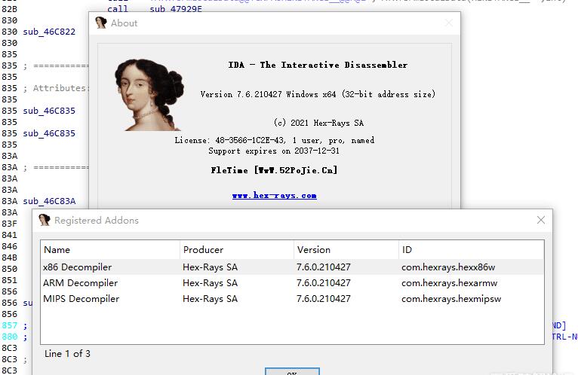Click the License text in About dialog
The height and width of the screenshot is (375, 578).
[x=274, y=140]
